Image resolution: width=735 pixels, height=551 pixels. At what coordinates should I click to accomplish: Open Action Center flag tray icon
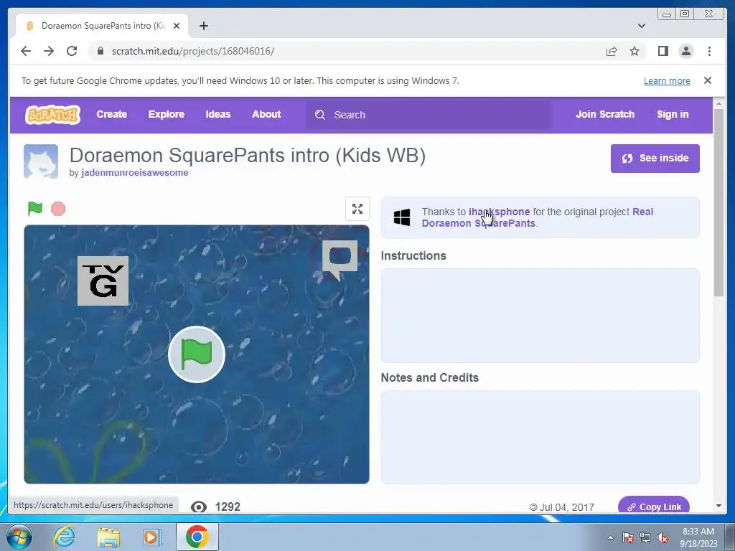click(628, 537)
